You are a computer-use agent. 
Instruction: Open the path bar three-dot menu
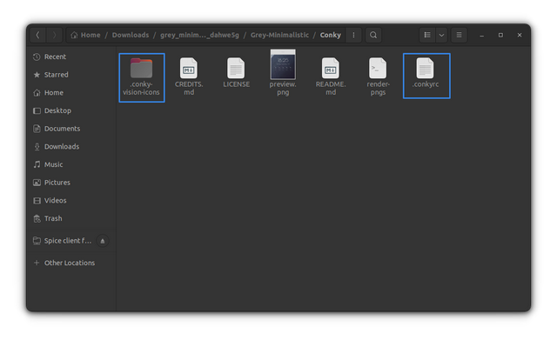(353, 35)
